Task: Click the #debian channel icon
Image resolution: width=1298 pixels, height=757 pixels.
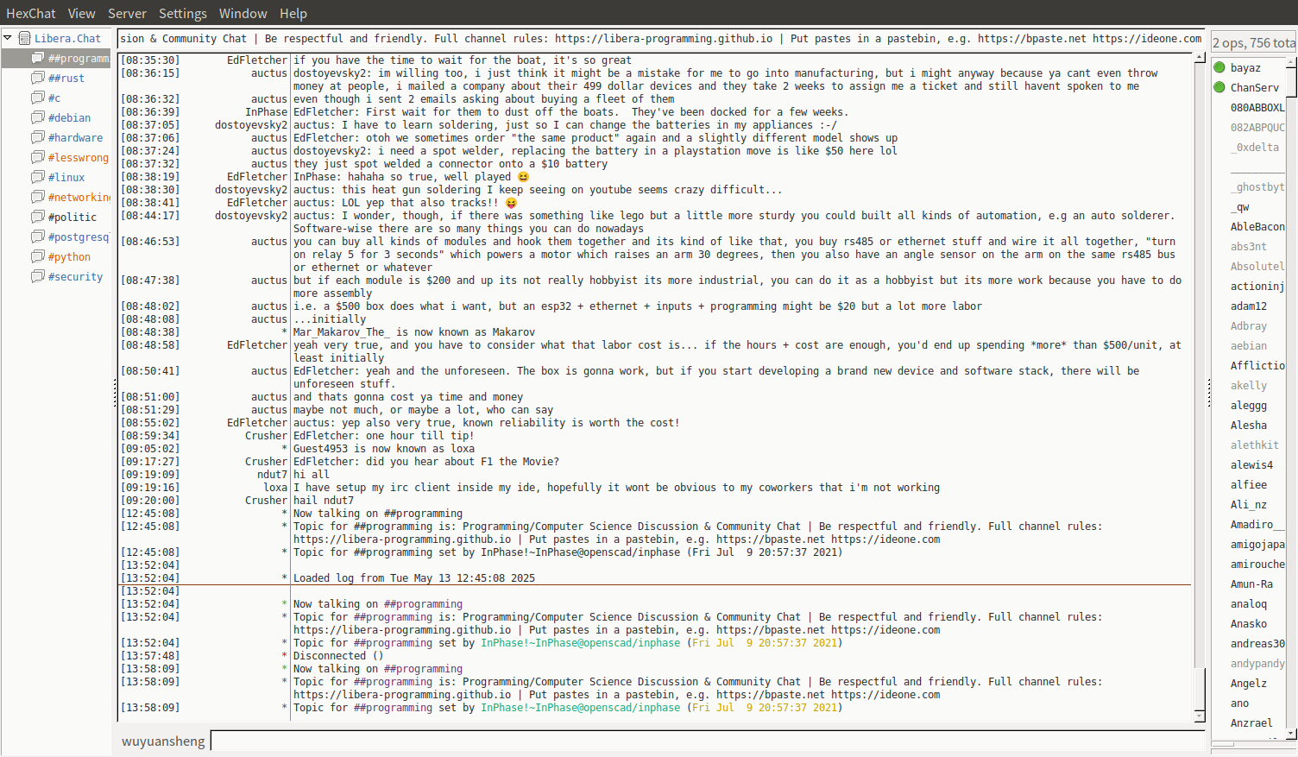Action: [38, 117]
